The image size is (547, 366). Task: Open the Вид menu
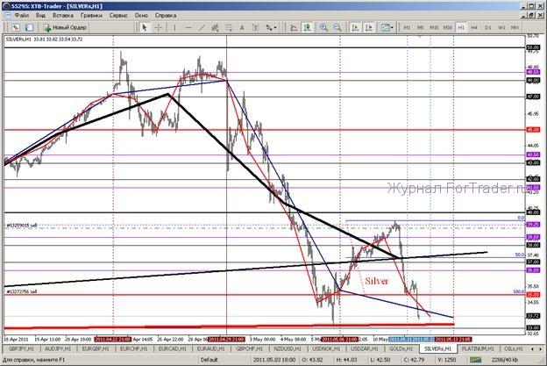coord(40,16)
